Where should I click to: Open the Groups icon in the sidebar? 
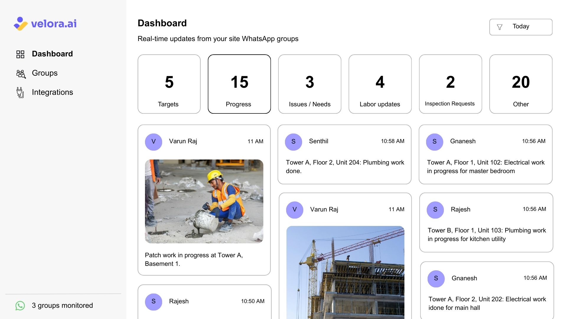point(20,74)
